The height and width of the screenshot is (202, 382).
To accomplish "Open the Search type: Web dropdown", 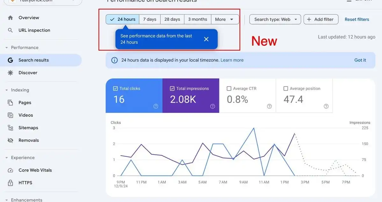I will [x=275, y=19].
